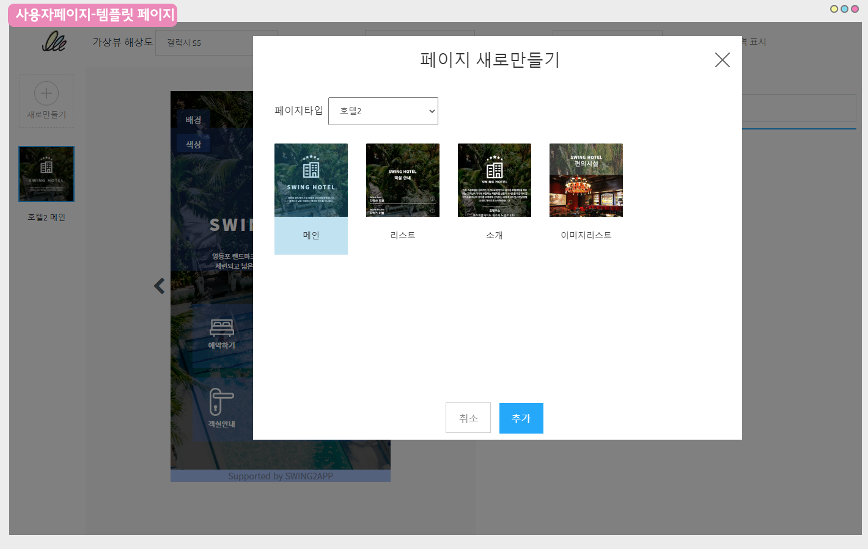Click the Supported by SWING2APP footer
The width and height of the screenshot is (868, 549).
click(x=281, y=476)
